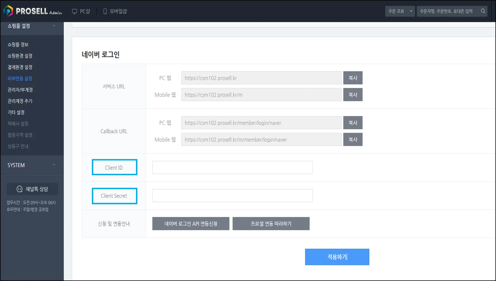The height and width of the screenshot is (281, 496).
Task: Click 네이버 로그인 API 연동신청 button
Action: 191,224
